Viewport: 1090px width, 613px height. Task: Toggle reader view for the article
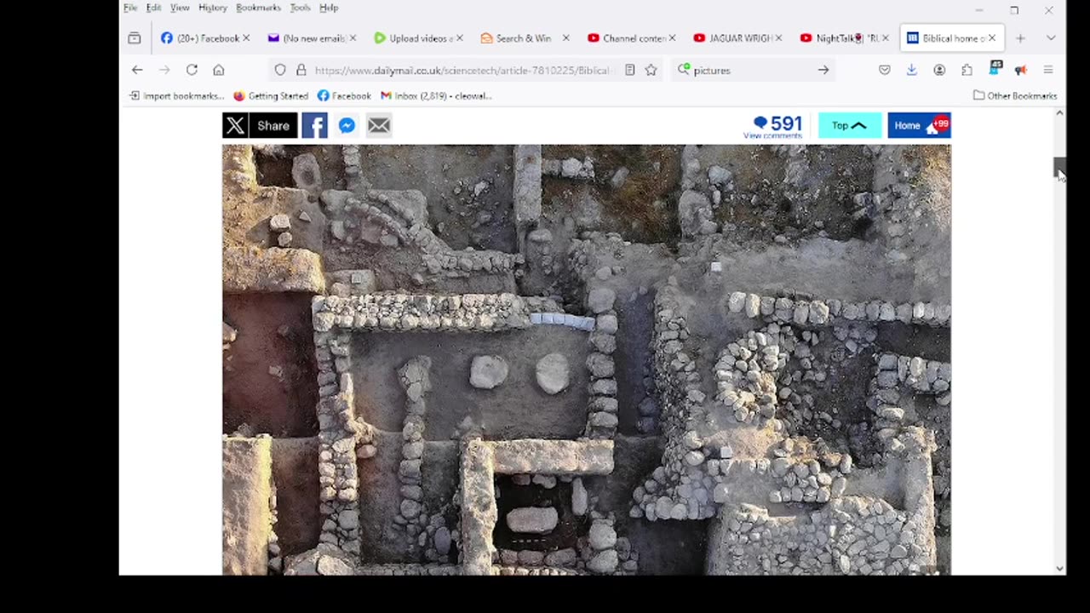(x=630, y=70)
